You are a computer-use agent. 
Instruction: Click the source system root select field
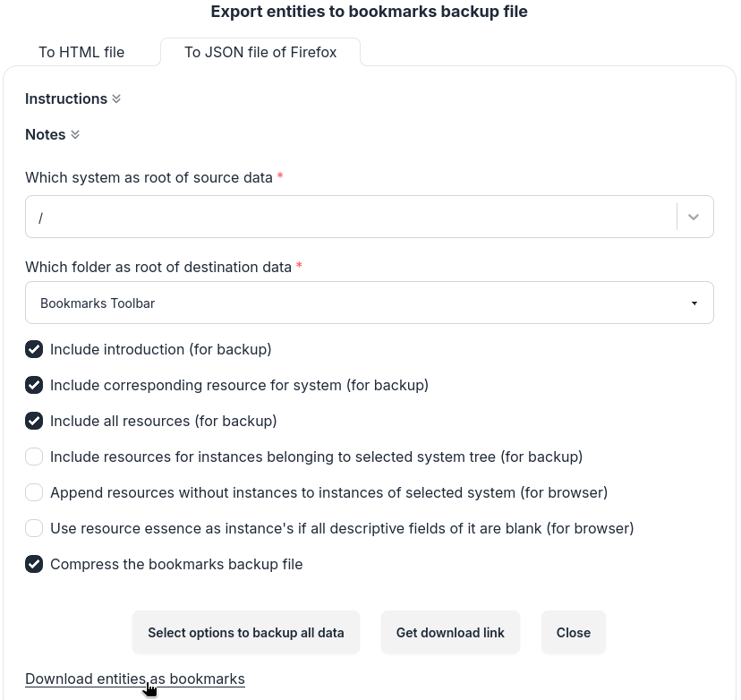coord(349,217)
